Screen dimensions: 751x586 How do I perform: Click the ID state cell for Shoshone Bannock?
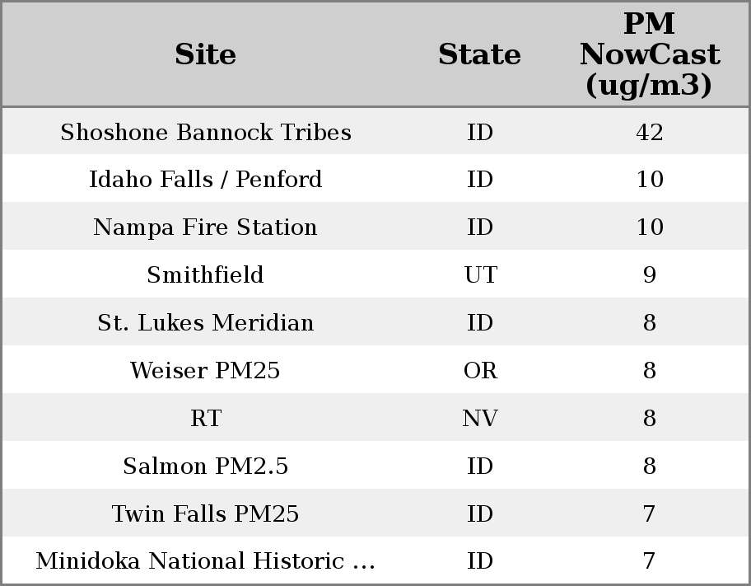point(480,133)
